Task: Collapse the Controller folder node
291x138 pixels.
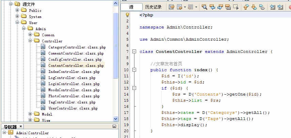Action: click(30, 40)
